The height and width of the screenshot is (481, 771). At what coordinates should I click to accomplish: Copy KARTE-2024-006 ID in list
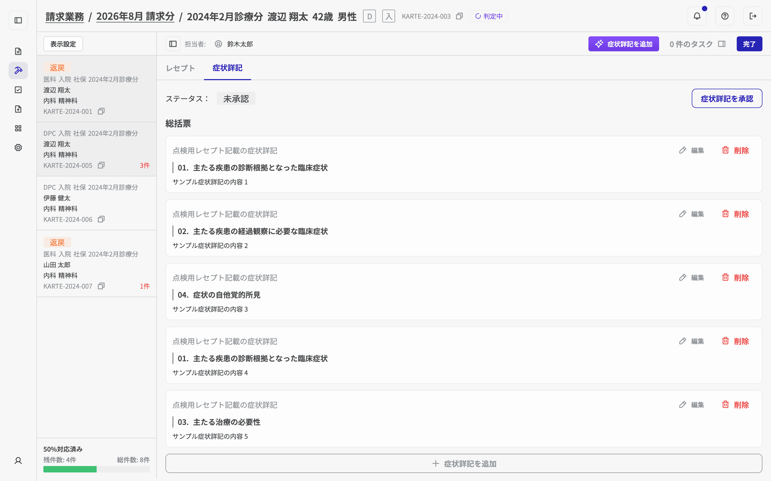coord(101,219)
